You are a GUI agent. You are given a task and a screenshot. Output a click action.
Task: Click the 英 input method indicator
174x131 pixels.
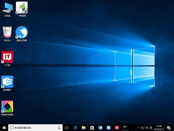(151, 128)
